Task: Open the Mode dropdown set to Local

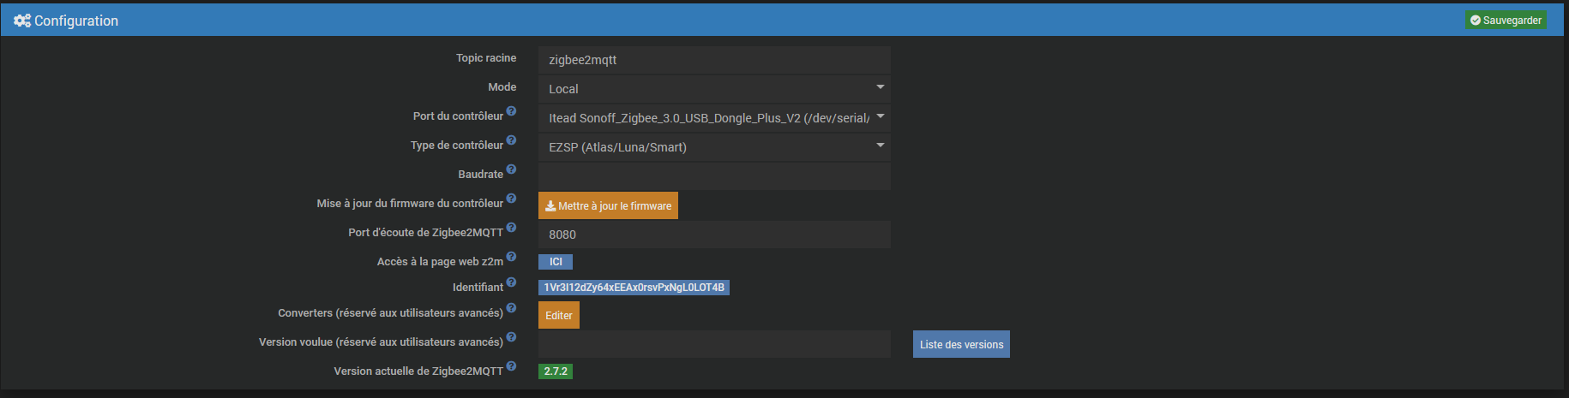Action: 713,89
